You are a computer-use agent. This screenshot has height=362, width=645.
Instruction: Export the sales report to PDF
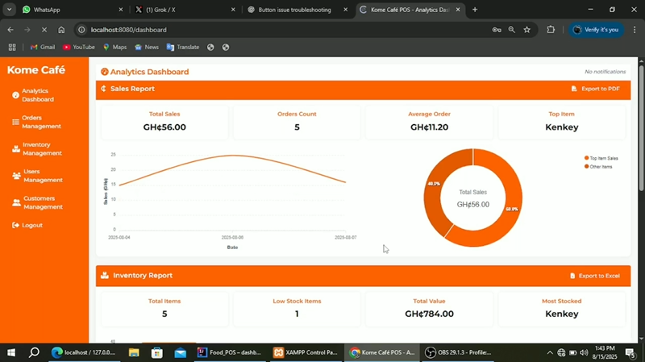point(595,89)
